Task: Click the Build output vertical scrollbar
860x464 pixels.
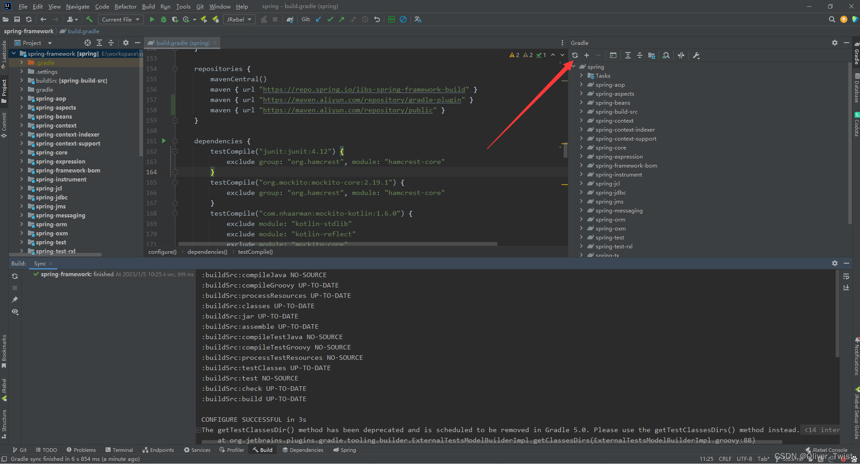Action: pyautogui.click(x=837, y=314)
